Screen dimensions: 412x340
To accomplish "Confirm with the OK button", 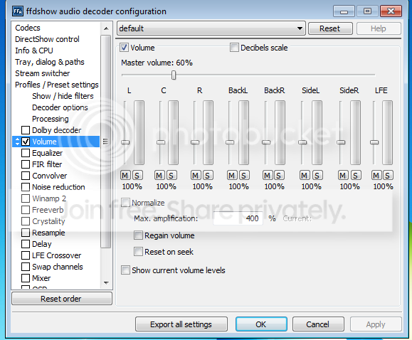I will [261, 324].
